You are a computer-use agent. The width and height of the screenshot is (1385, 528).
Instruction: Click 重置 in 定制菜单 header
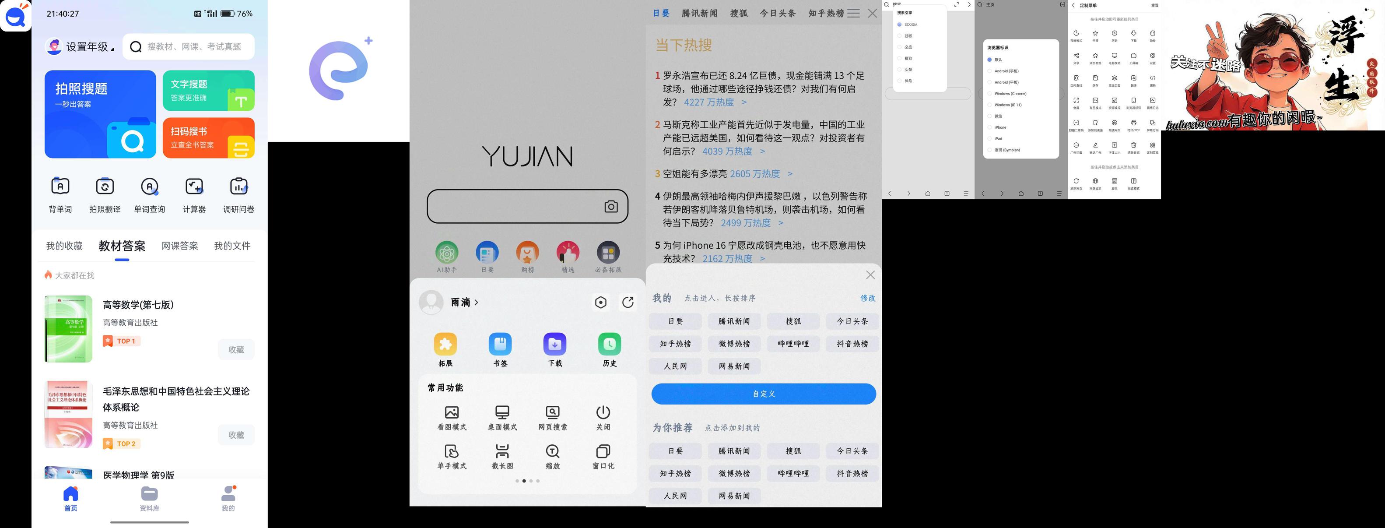(1154, 5)
